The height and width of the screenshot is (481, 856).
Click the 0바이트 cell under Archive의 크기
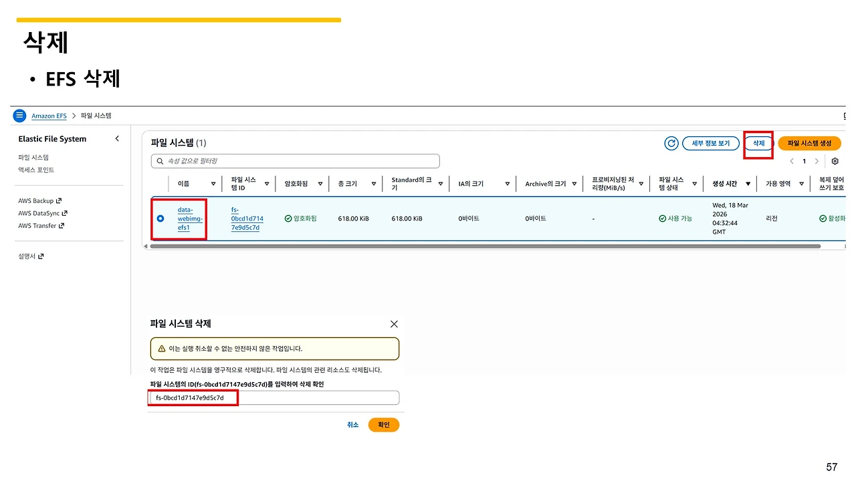coord(536,218)
